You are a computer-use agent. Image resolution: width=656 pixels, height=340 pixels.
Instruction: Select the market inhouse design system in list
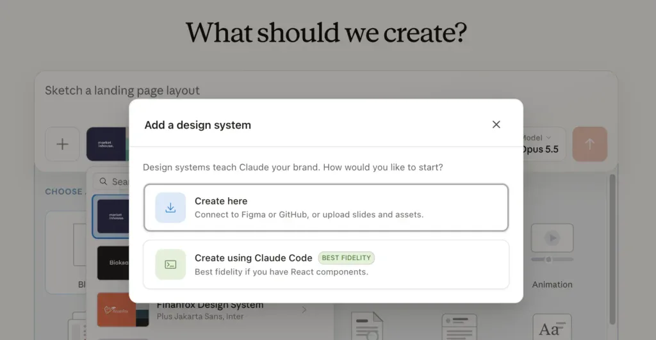(x=111, y=216)
